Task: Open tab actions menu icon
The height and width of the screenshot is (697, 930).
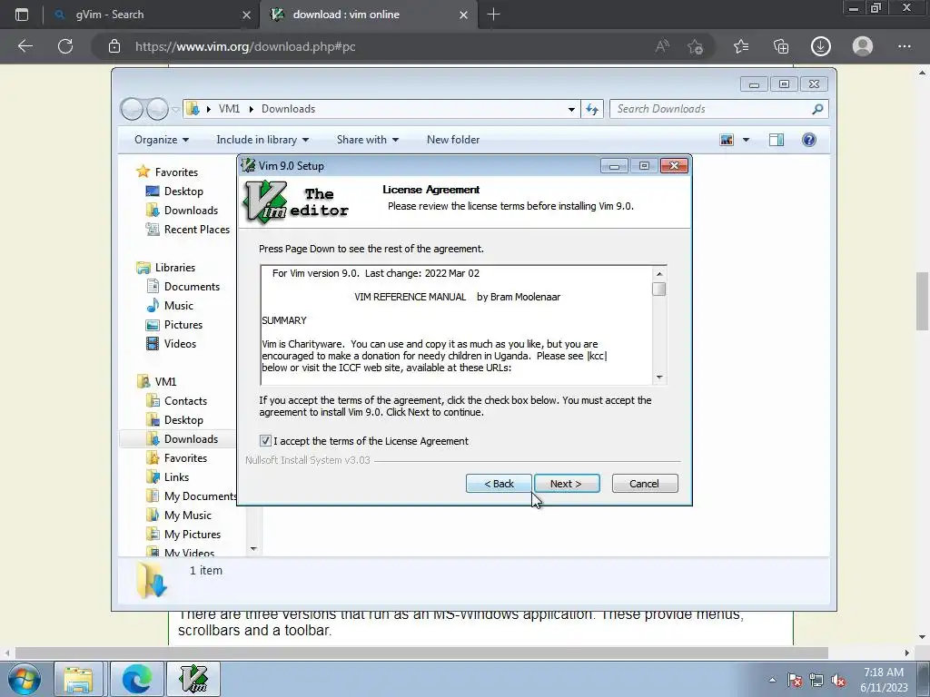Action: (x=22, y=15)
